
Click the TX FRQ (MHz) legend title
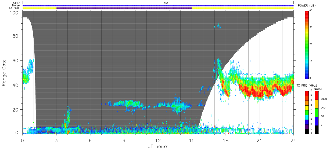(306, 85)
